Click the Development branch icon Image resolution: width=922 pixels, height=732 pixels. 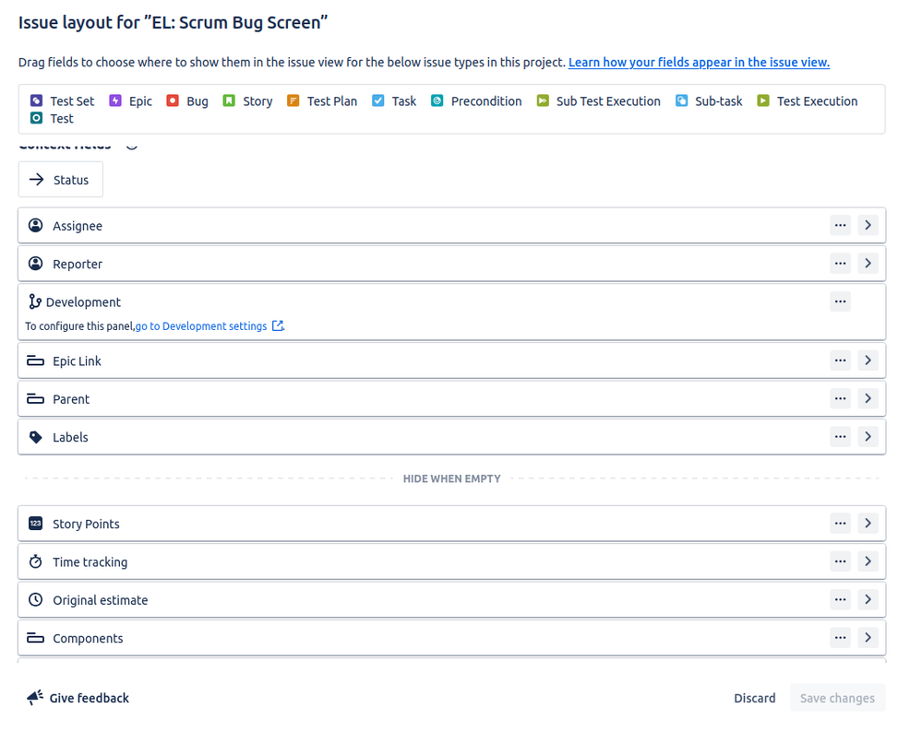[x=34, y=301]
